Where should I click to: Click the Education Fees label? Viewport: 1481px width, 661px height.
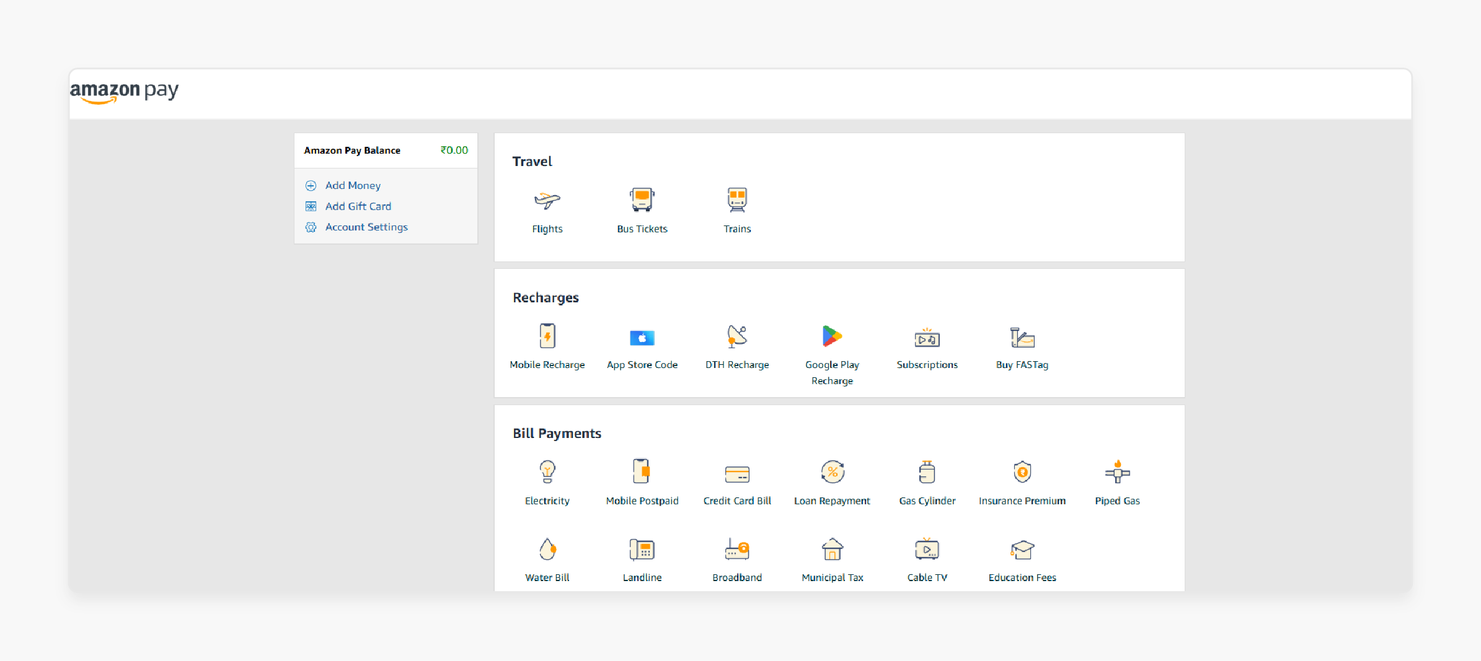coord(1022,578)
